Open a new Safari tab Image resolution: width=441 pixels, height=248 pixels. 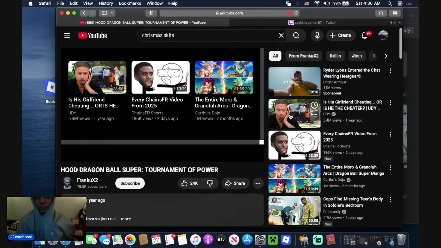399,23
